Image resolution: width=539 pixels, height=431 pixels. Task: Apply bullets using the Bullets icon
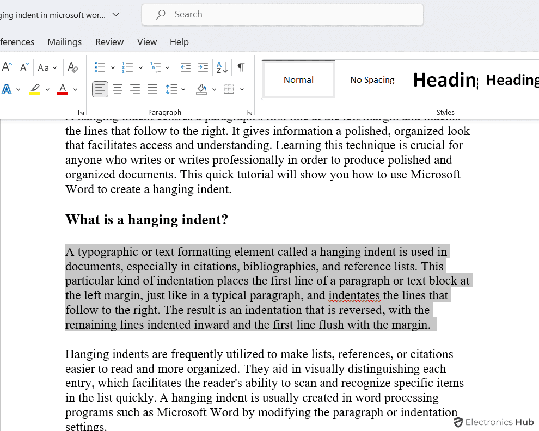click(x=100, y=66)
